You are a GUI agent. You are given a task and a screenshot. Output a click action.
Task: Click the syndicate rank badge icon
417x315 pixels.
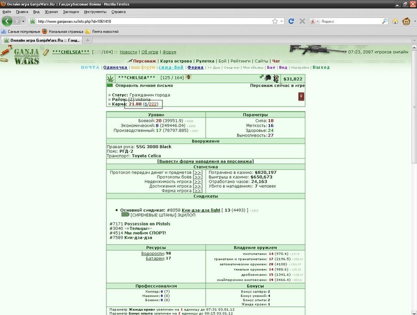pyautogui.click(x=125, y=215)
